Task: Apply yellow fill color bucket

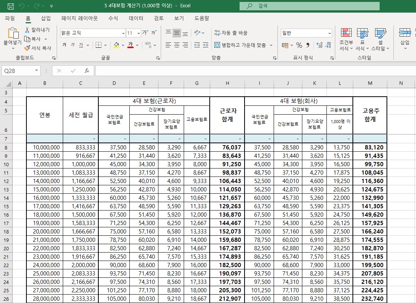Action: click(x=116, y=45)
